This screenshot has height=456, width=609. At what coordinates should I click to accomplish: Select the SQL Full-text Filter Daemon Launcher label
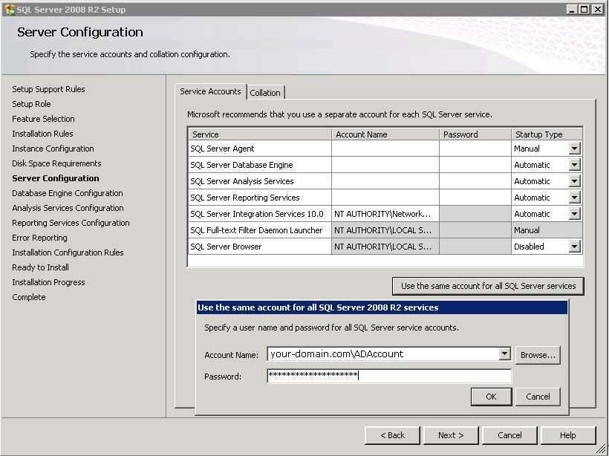tap(256, 230)
